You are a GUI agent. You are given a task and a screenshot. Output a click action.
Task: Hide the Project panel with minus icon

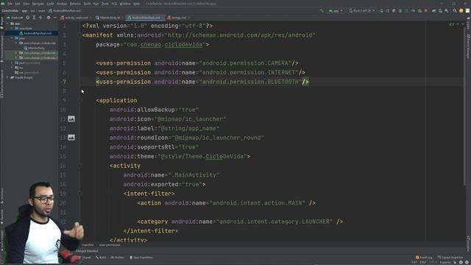(54, 18)
